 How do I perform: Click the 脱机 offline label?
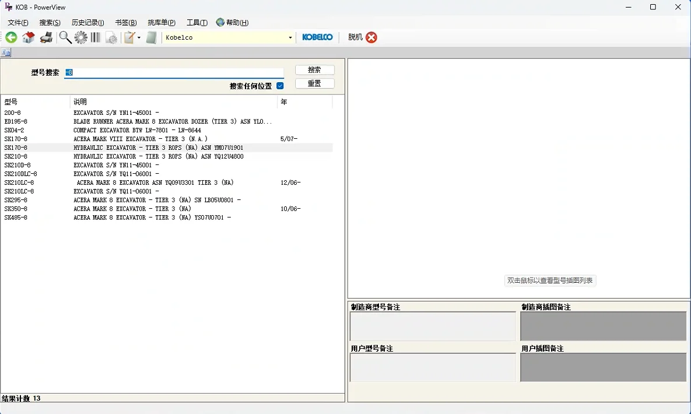pyautogui.click(x=355, y=37)
